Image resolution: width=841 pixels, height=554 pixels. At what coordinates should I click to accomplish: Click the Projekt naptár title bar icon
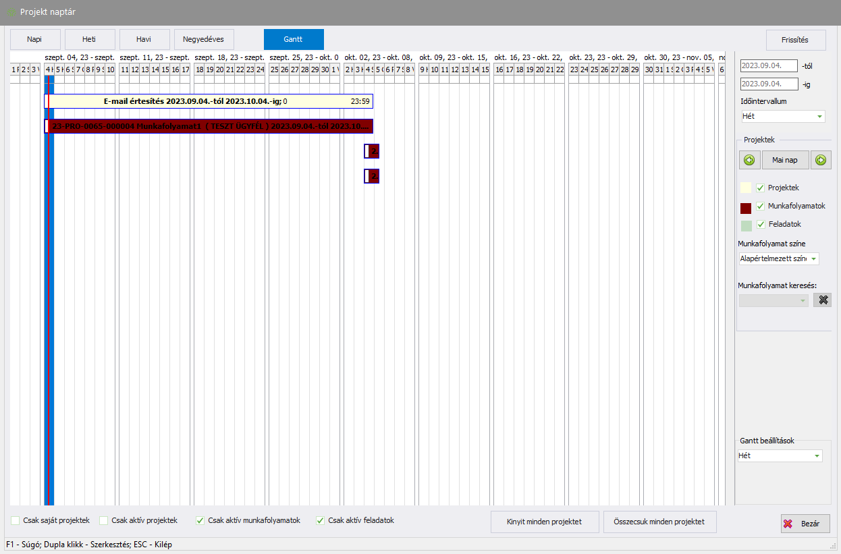pos(11,12)
